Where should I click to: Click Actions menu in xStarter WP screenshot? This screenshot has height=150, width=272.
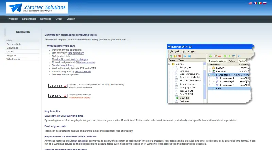(x=186, y=52)
